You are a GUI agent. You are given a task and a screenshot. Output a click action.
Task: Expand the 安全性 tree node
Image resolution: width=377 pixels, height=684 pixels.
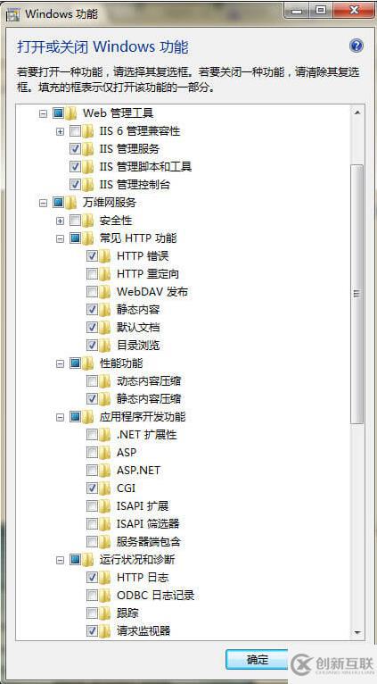[x=60, y=221]
